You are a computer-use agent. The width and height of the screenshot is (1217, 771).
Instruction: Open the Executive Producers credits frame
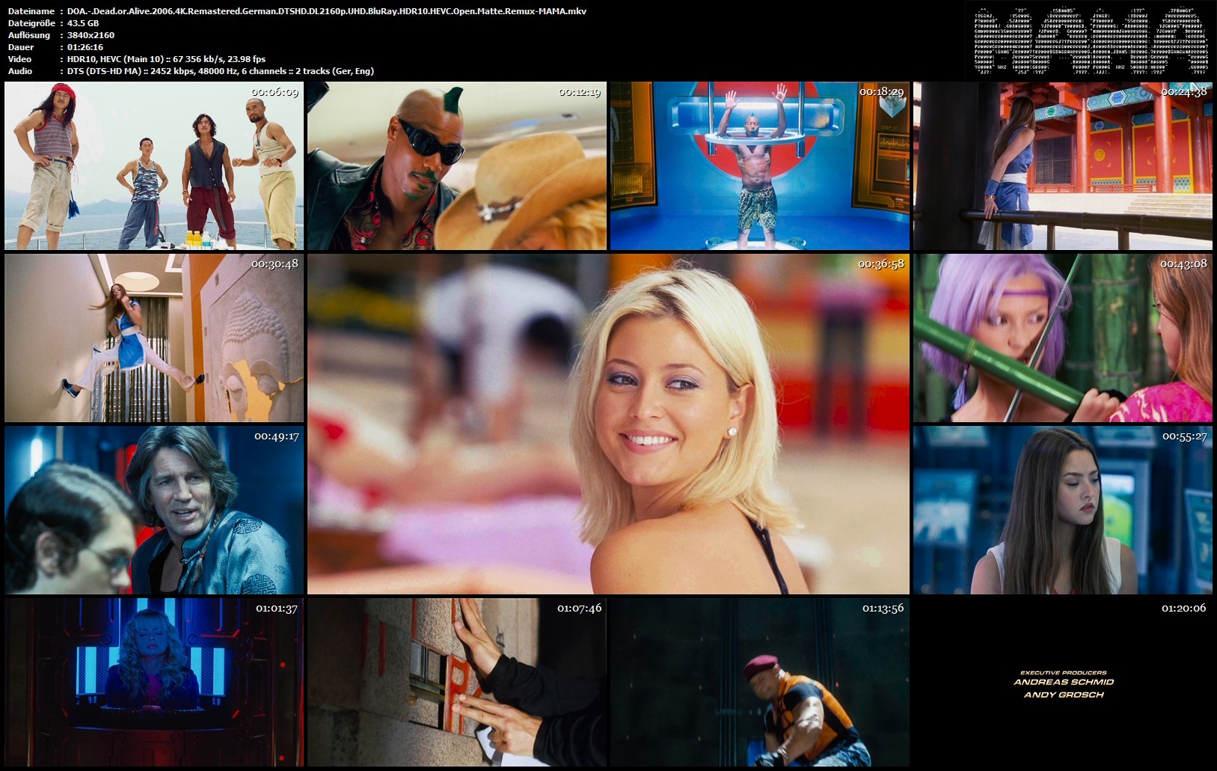1062,683
